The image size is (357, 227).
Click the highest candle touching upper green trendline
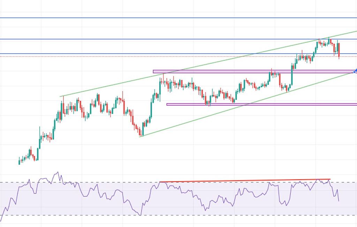click(329, 41)
